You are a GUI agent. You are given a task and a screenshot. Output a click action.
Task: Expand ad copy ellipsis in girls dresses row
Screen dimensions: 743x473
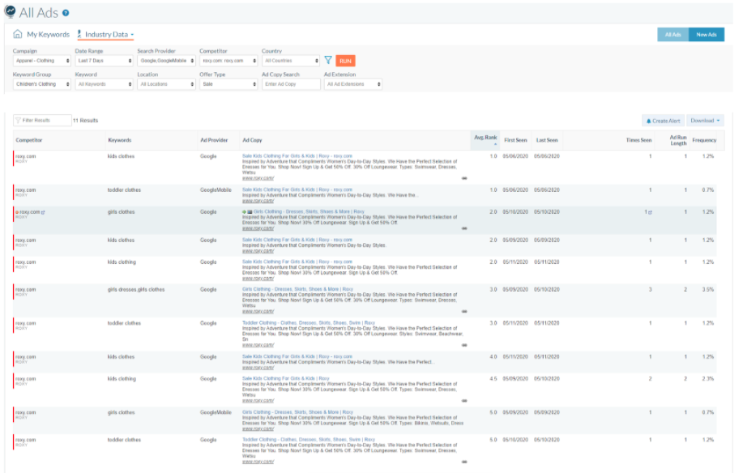coord(464,312)
